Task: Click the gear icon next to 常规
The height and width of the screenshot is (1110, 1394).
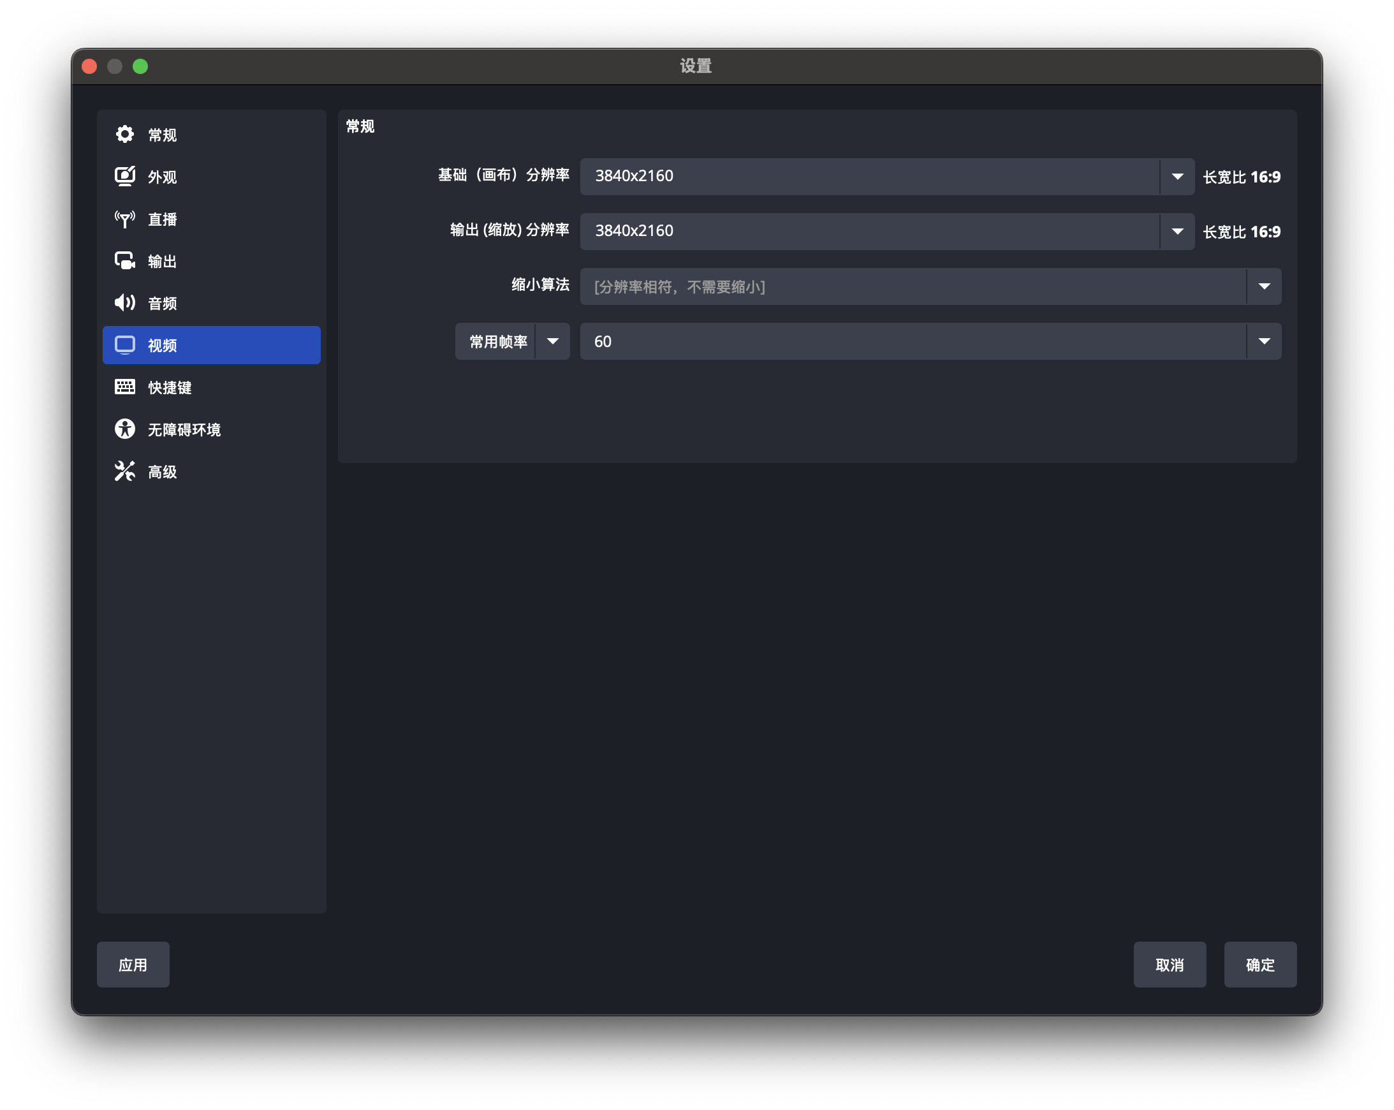Action: [125, 135]
